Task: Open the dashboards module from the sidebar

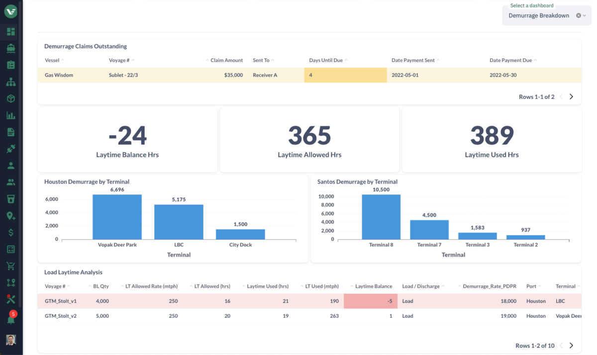Action: tap(10, 31)
